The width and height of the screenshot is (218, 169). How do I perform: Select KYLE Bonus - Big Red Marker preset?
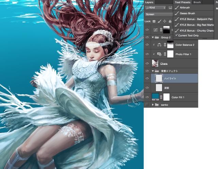coord(194,25)
